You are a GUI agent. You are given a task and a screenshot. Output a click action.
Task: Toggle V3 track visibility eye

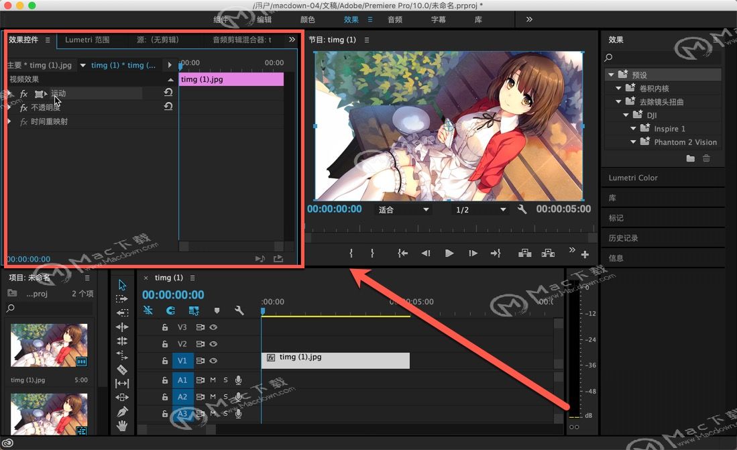tap(213, 327)
